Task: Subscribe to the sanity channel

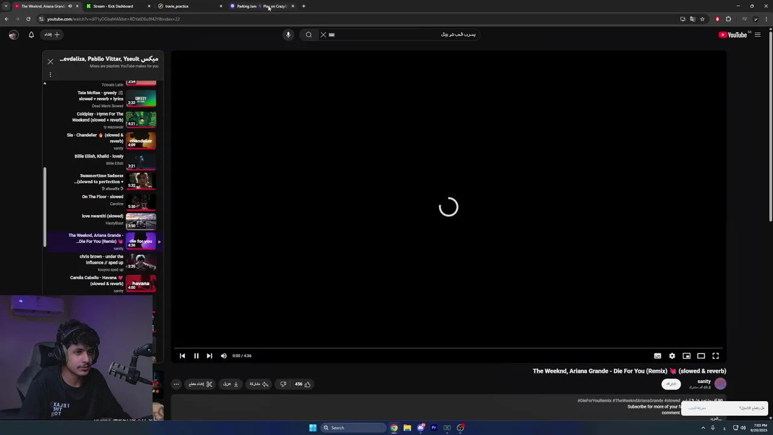Action: click(x=671, y=384)
